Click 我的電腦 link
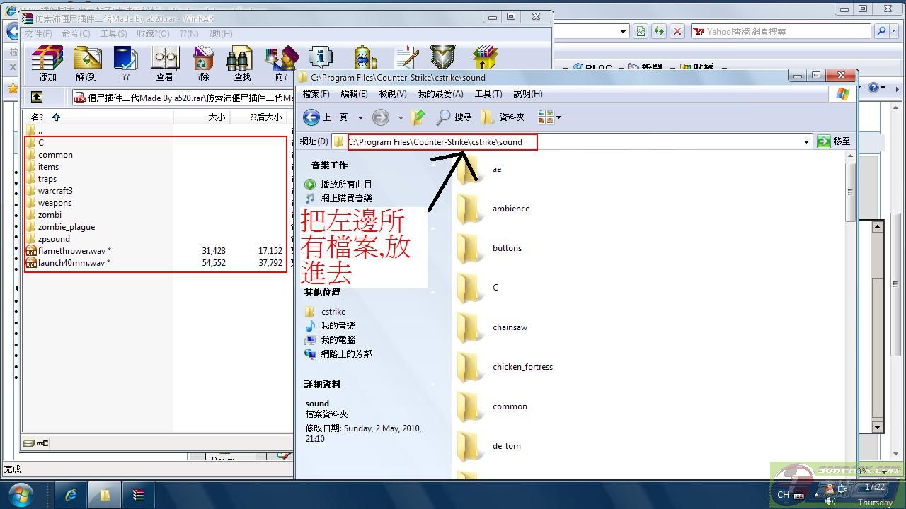 point(338,339)
